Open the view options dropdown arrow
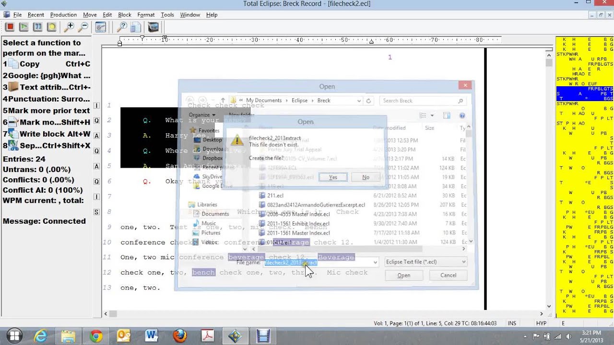The width and height of the screenshot is (614, 345). pyautogui.click(x=432, y=115)
